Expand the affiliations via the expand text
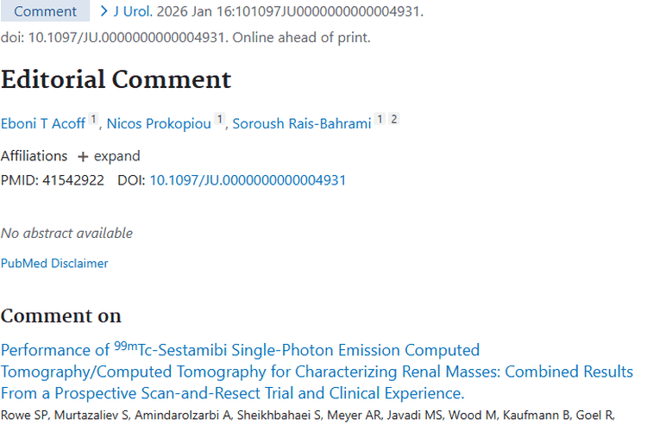The height and width of the screenshot is (431, 647). pos(116,156)
